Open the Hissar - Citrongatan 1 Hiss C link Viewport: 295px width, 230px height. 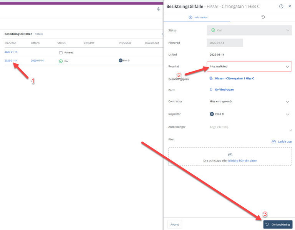click(x=234, y=78)
